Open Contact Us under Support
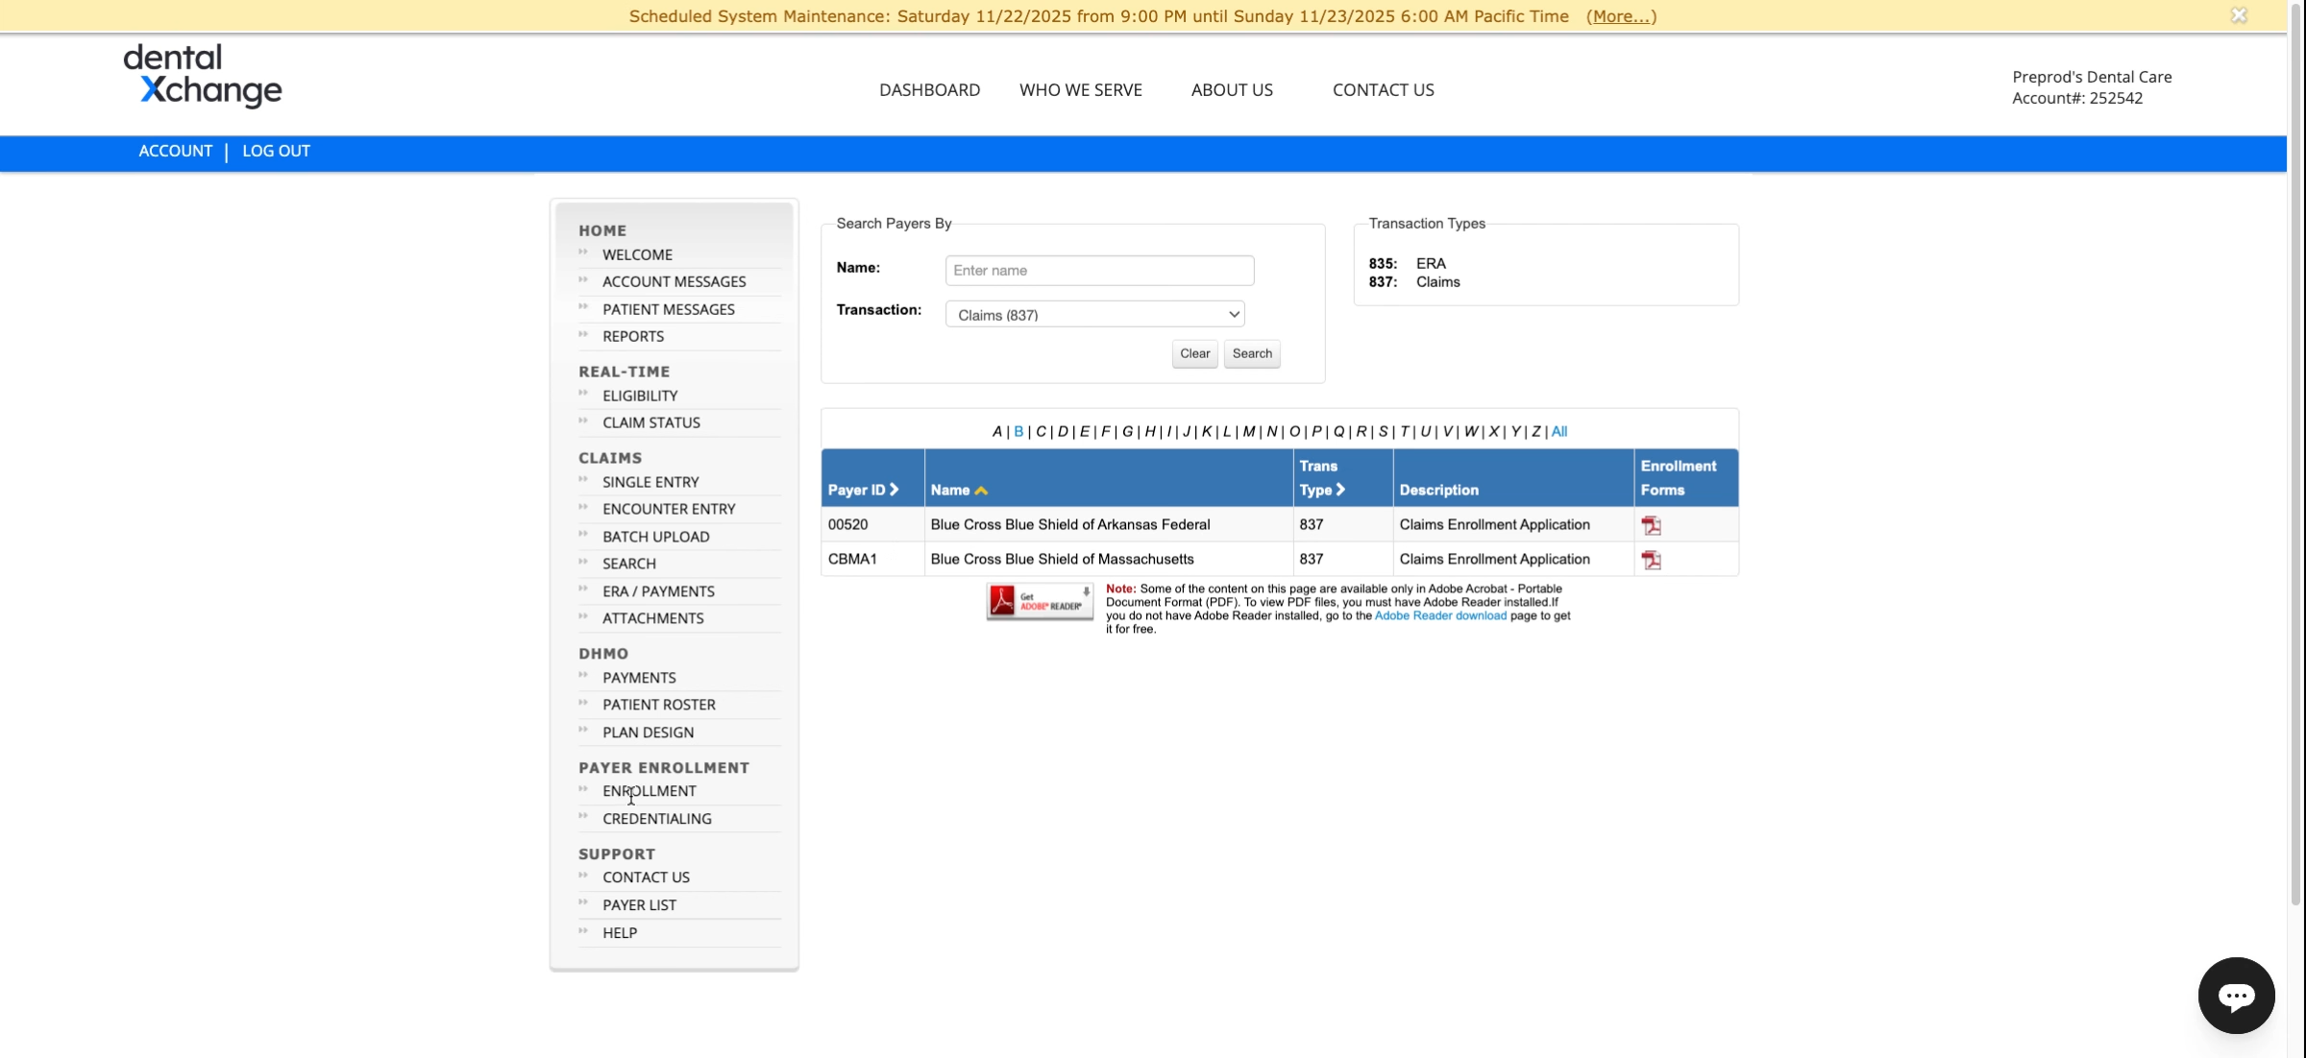The image size is (2306, 1058). (x=646, y=878)
